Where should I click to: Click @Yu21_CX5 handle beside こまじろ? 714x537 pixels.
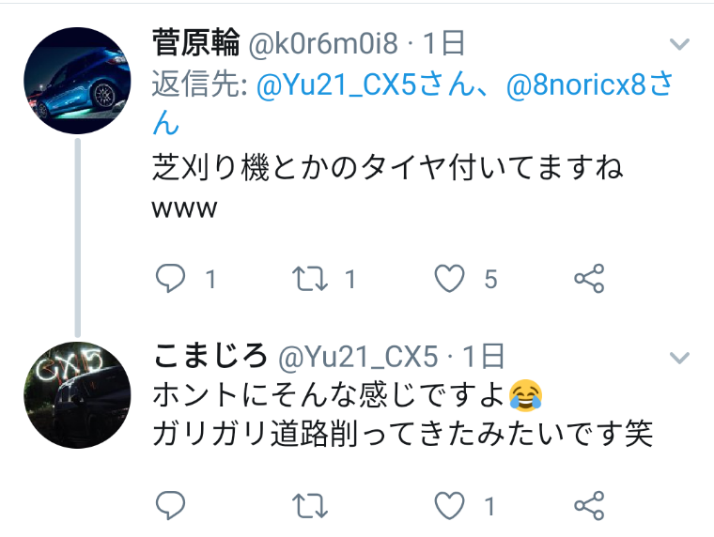pyautogui.click(x=358, y=357)
